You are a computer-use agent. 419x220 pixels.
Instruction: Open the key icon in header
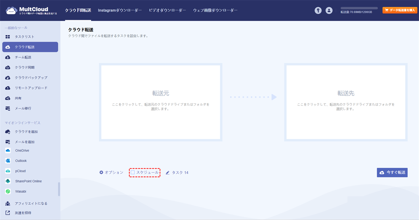(318, 10)
